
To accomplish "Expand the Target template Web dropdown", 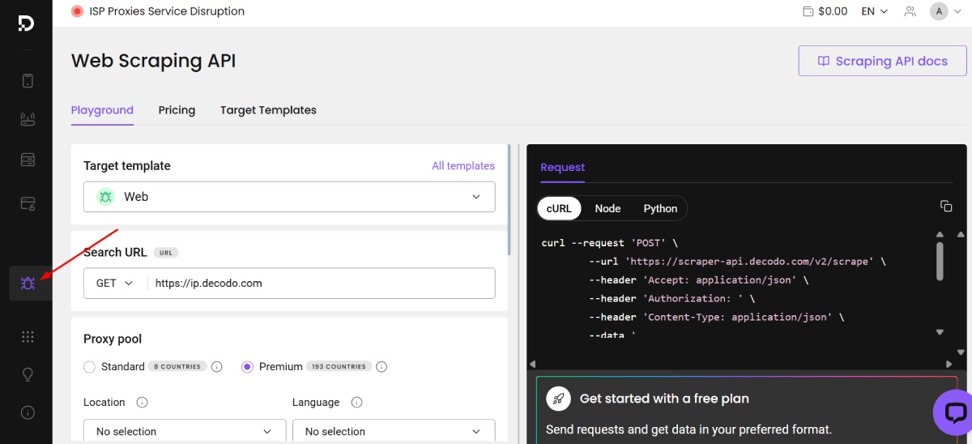I will point(289,197).
